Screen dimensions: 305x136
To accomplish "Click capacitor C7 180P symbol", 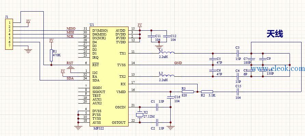I will click(x=251, y=59).
